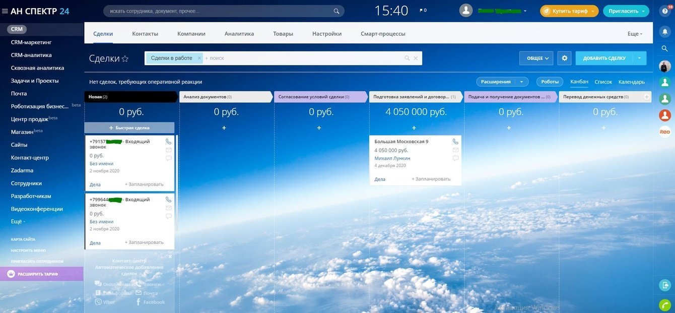Open Kanban settings gear icon

tap(564, 58)
